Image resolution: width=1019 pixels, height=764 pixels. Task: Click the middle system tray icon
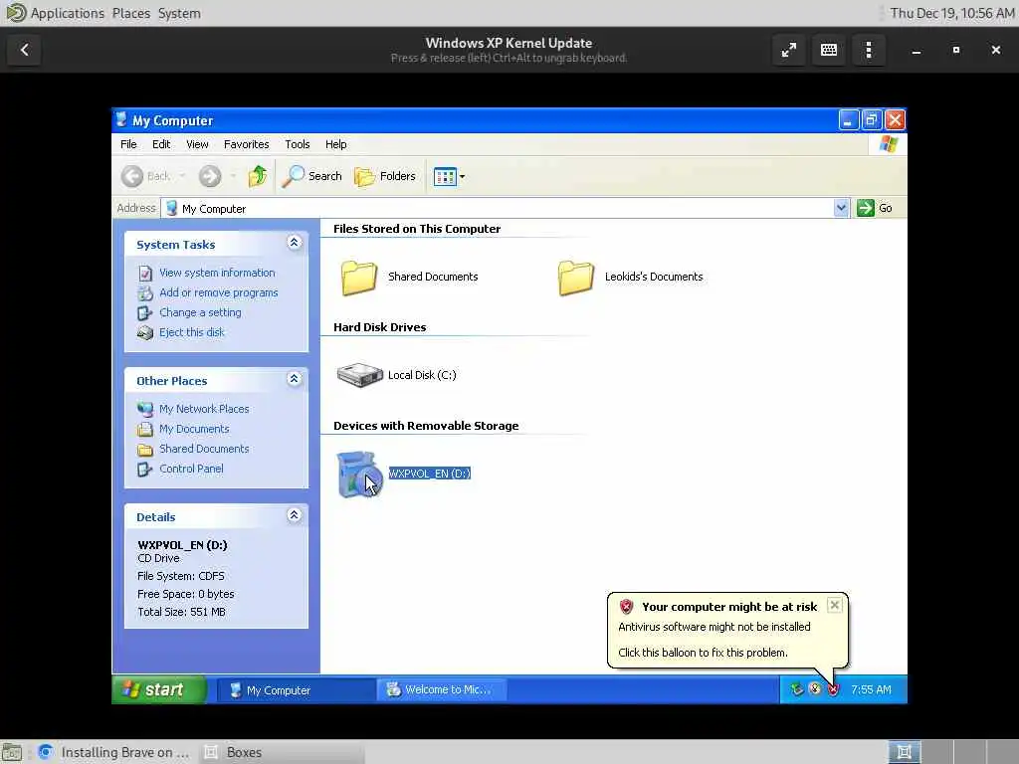[815, 689]
